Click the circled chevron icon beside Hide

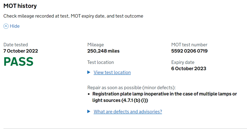[x=6, y=26]
